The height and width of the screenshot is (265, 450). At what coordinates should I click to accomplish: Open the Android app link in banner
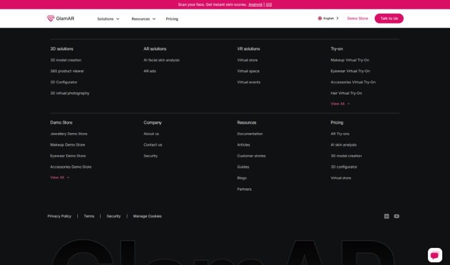coord(255,4)
